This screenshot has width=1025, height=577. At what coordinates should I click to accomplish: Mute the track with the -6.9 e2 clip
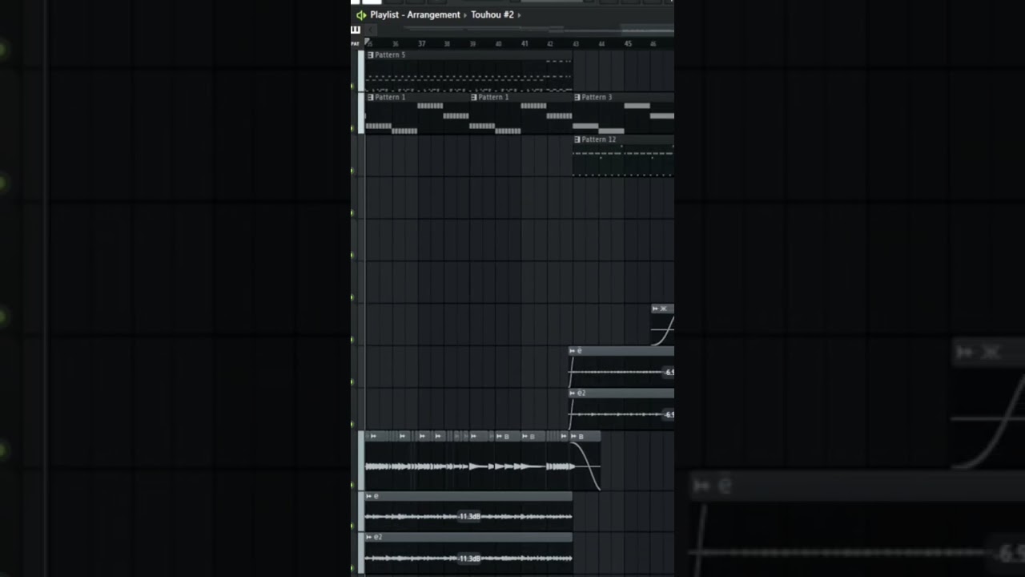[353, 425]
